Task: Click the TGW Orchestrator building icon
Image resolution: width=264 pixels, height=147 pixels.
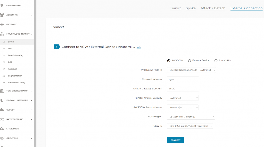Action: 2,91
